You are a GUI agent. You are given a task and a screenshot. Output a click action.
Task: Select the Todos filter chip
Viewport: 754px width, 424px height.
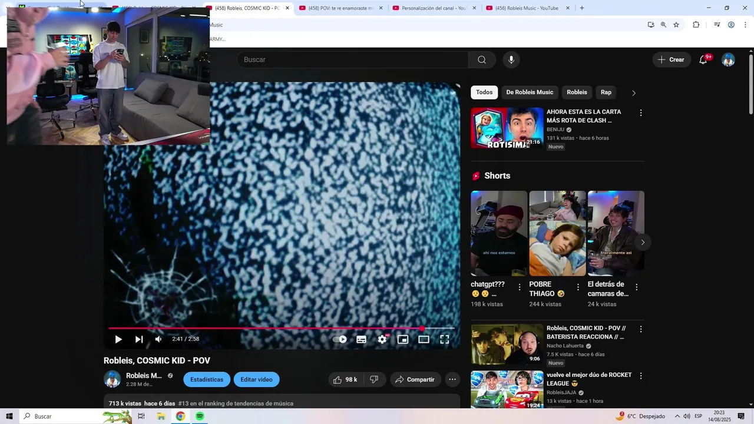click(x=484, y=92)
